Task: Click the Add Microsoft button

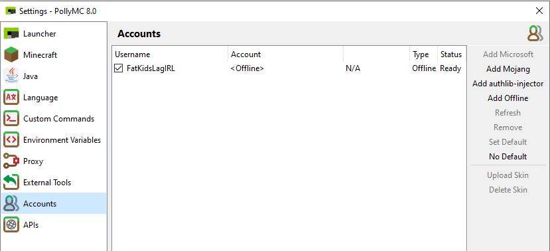Action: 508,54
